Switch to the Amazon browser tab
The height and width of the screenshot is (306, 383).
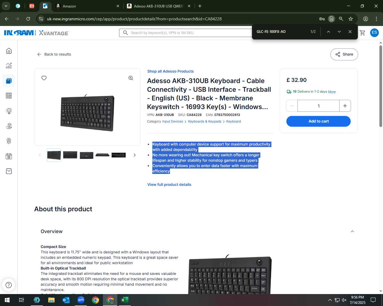87,6
